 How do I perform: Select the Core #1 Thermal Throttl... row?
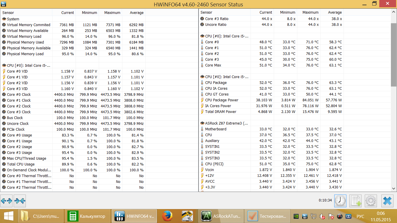point(73,181)
